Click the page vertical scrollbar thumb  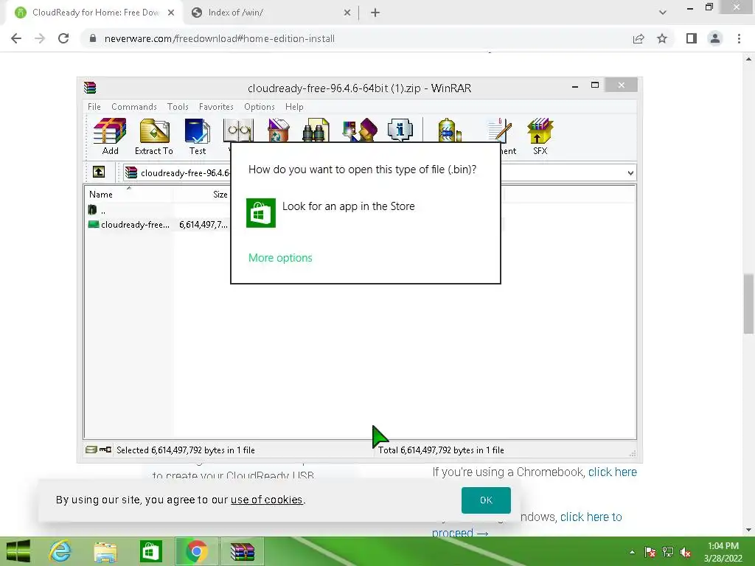[748, 303]
